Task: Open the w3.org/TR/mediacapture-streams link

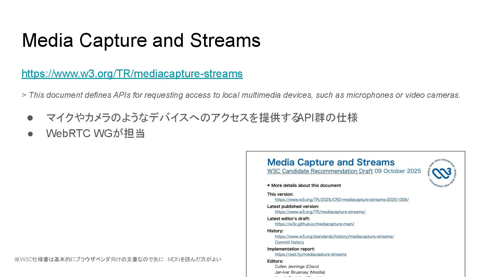Action: pyautogui.click(x=132, y=74)
